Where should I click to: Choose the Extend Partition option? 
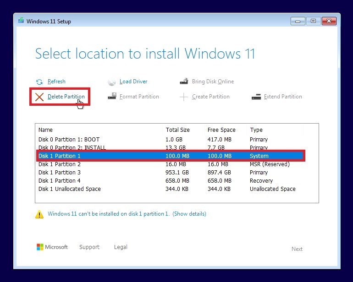click(283, 97)
